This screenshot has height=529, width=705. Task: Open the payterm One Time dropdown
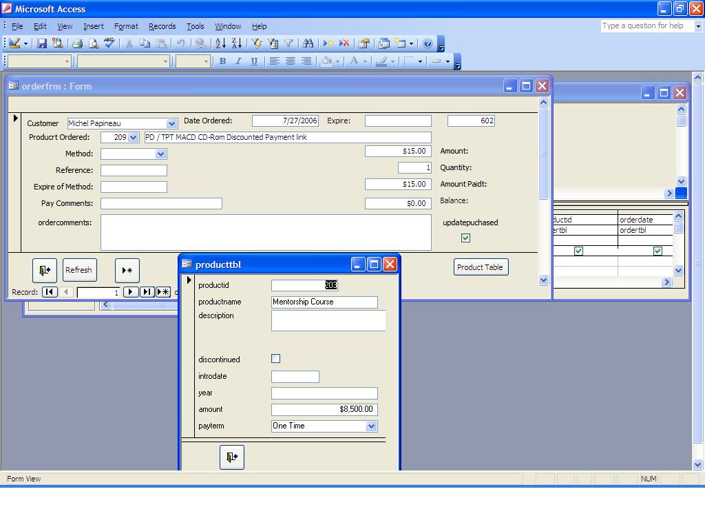371,426
